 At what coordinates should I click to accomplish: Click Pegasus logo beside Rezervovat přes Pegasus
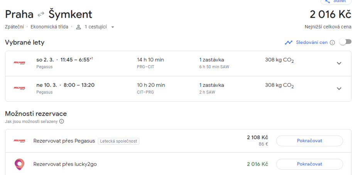[19, 141]
